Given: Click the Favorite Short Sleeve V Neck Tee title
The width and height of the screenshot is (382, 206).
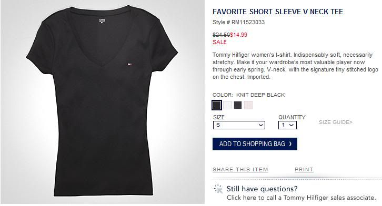Looking at the screenshot, I should tap(278, 12).
